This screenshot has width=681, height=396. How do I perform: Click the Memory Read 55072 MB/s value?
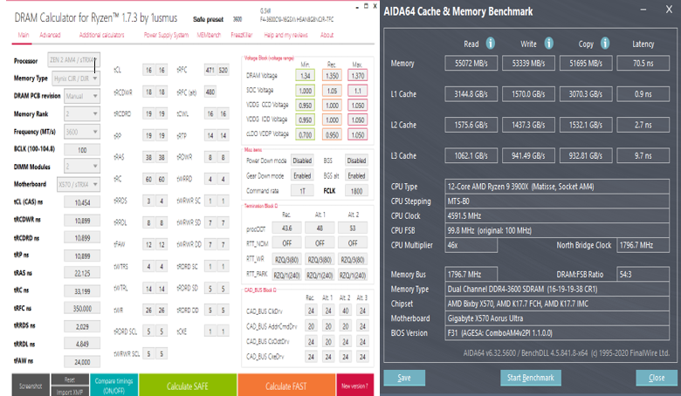click(x=471, y=64)
